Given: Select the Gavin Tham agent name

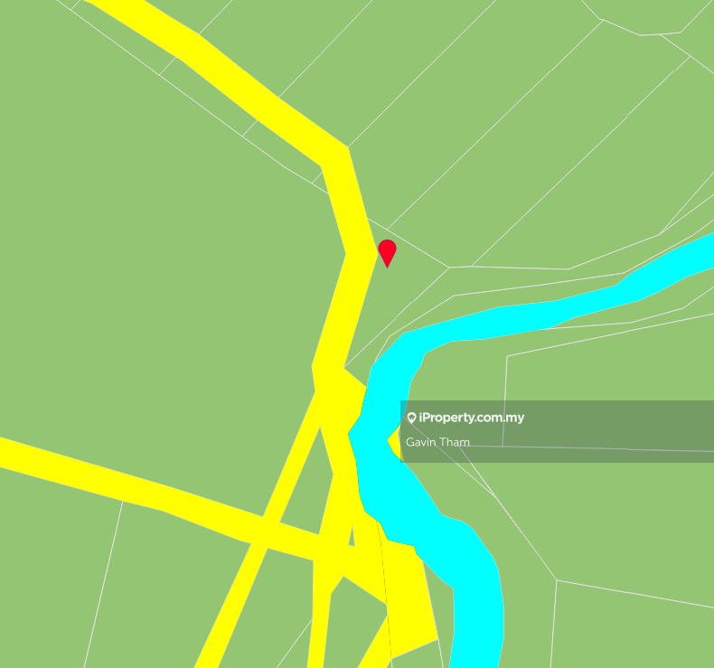Looking at the screenshot, I should tap(437, 442).
